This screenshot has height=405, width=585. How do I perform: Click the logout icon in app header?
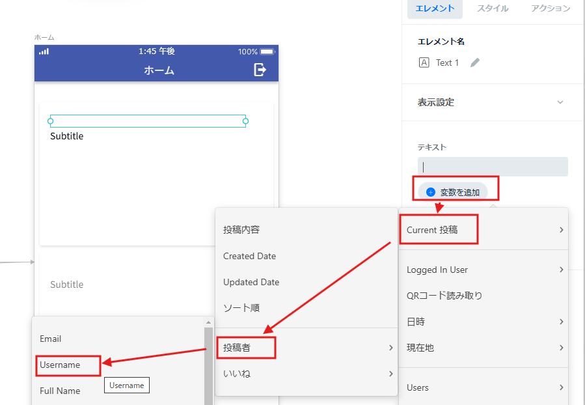click(260, 70)
